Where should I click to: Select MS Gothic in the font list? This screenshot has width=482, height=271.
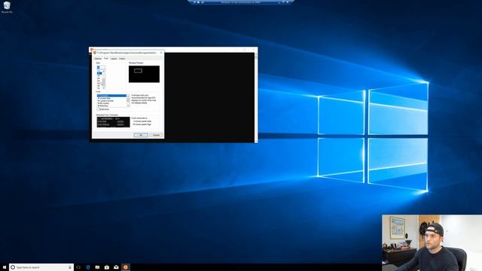pyautogui.click(x=111, y=103)
